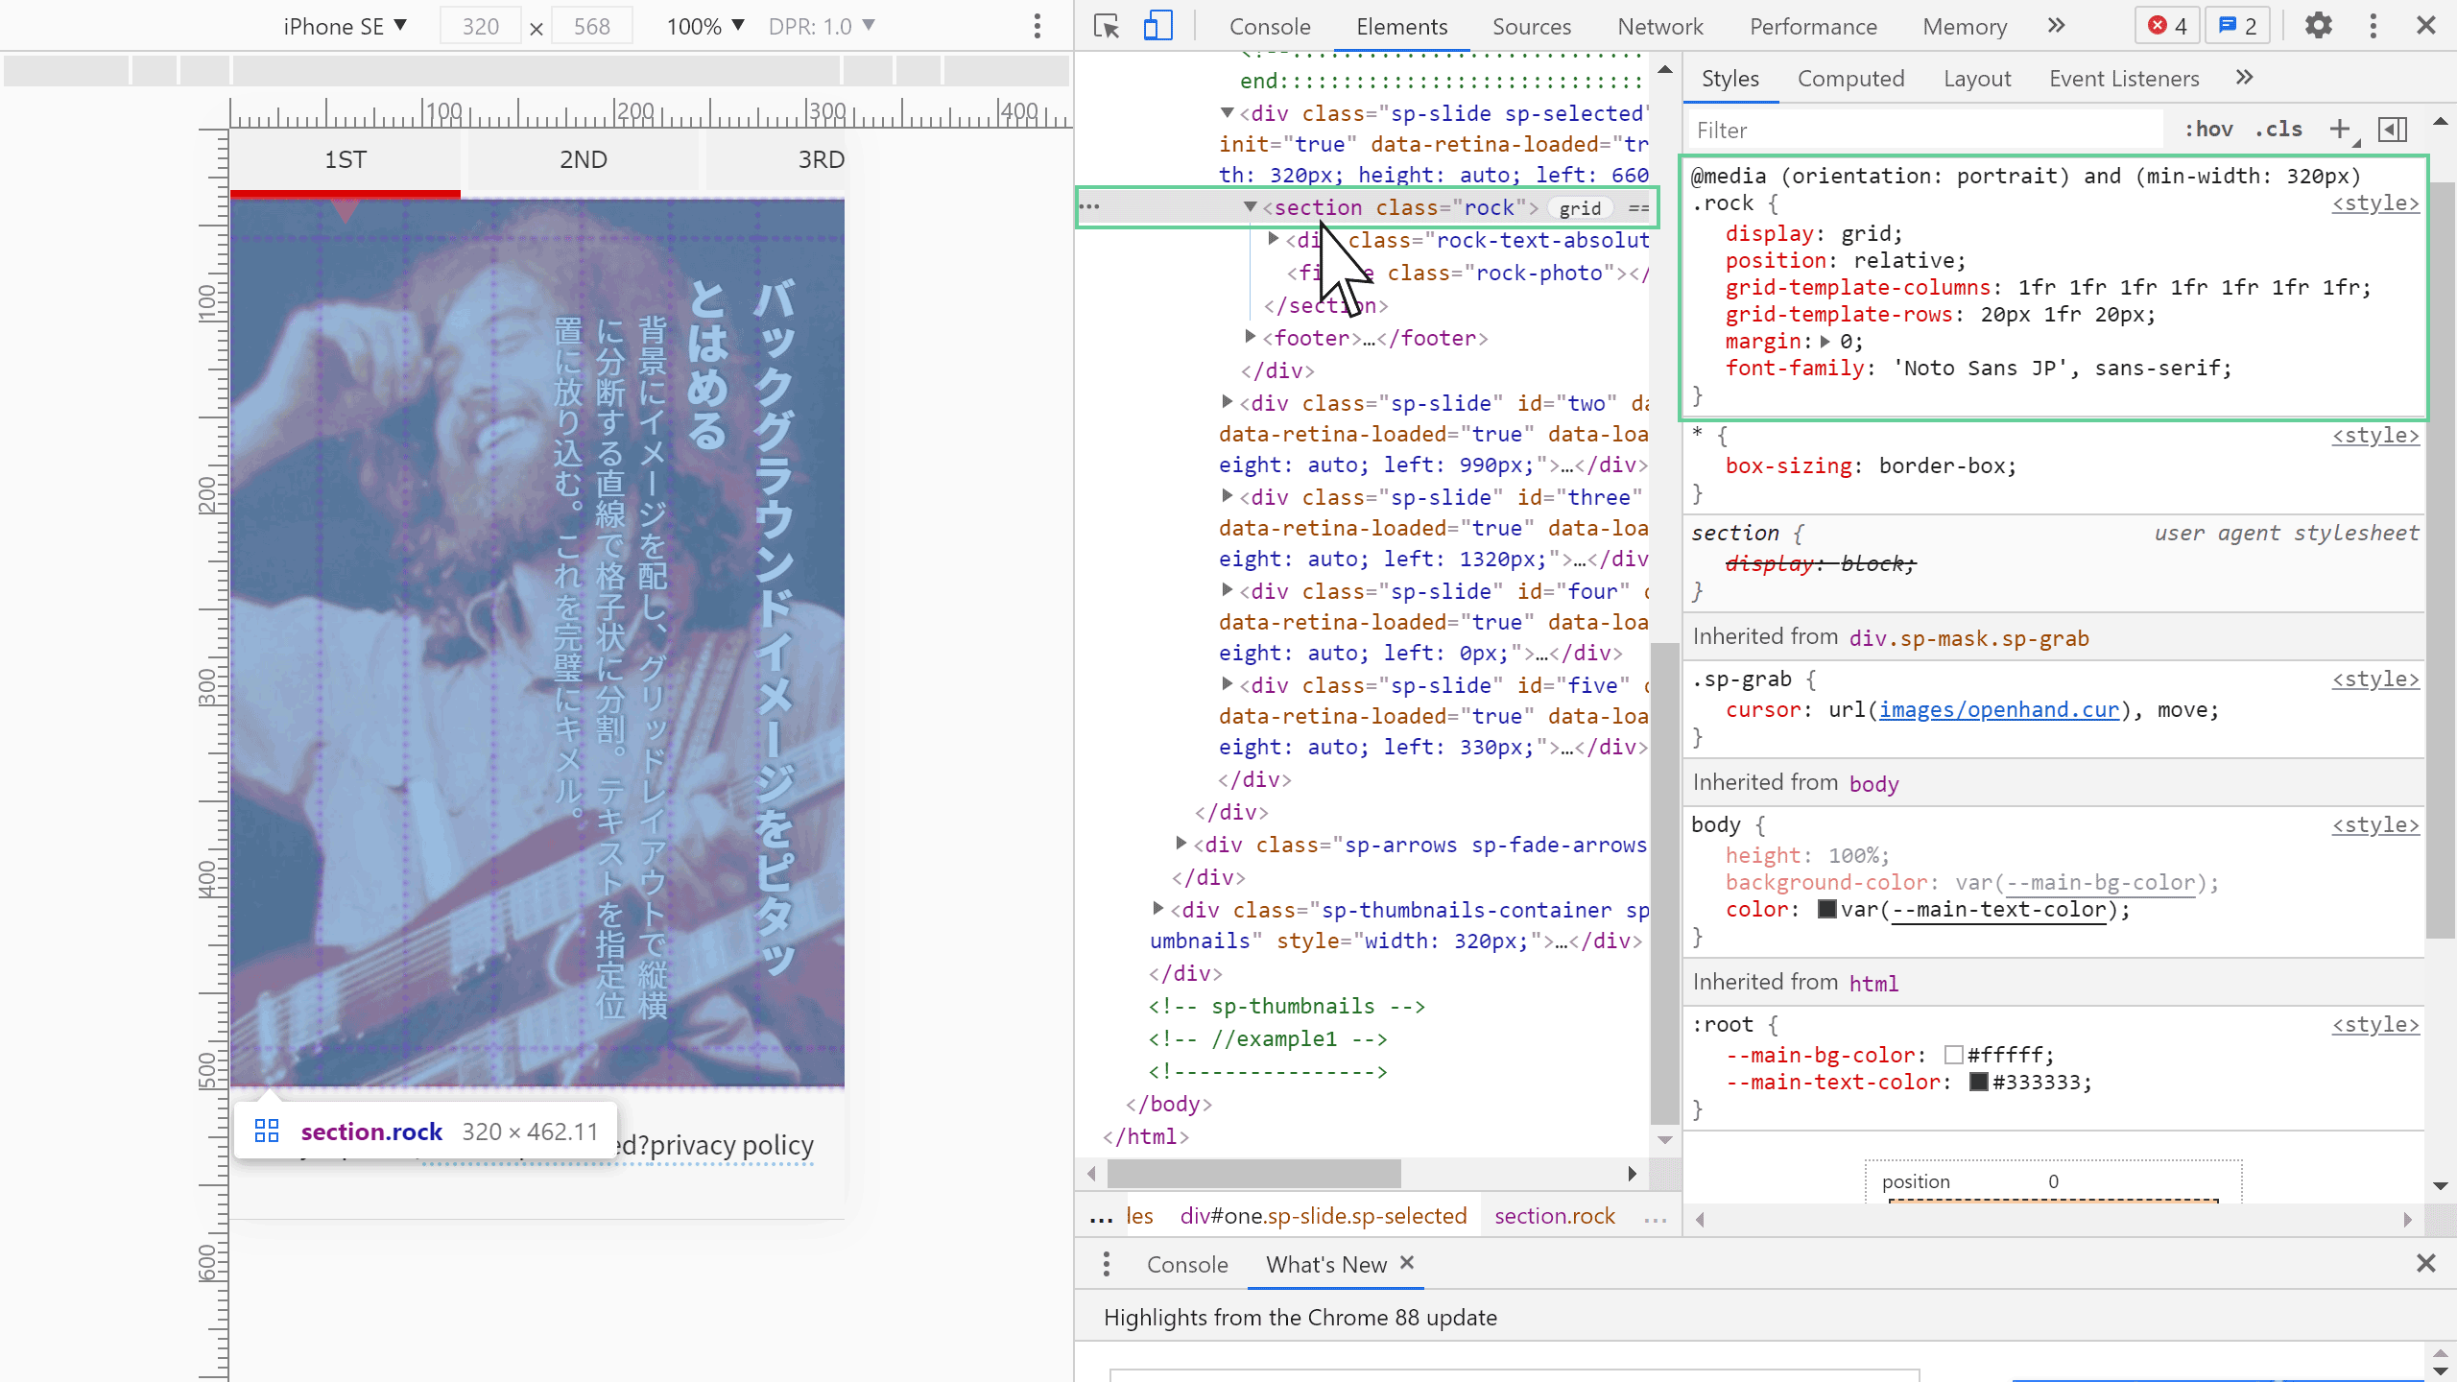
Task: Open the .rock rule style source link
Action: pos(2375,203)
